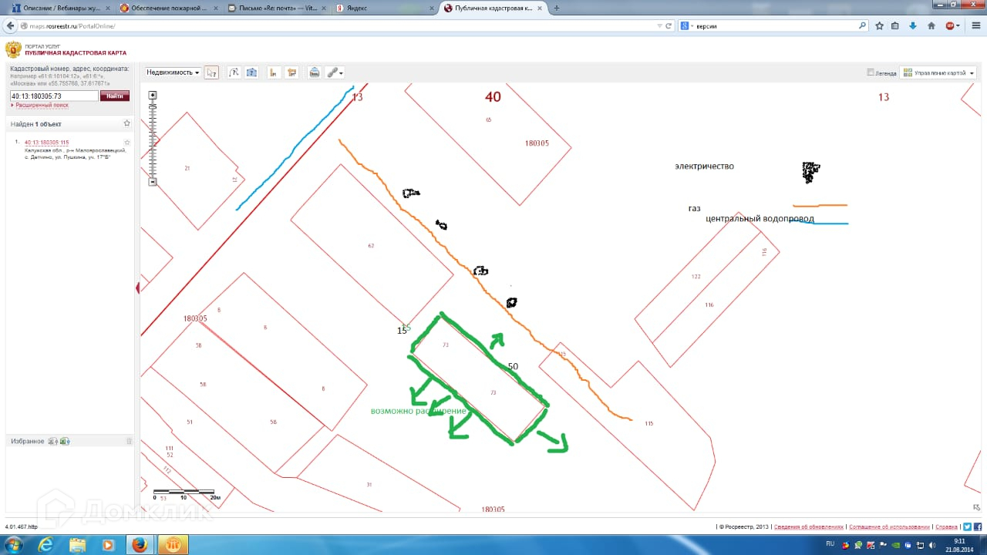The image size is (987, 555).
Task: Click the Rosreestr portal emblem logo
Action: 13,50
